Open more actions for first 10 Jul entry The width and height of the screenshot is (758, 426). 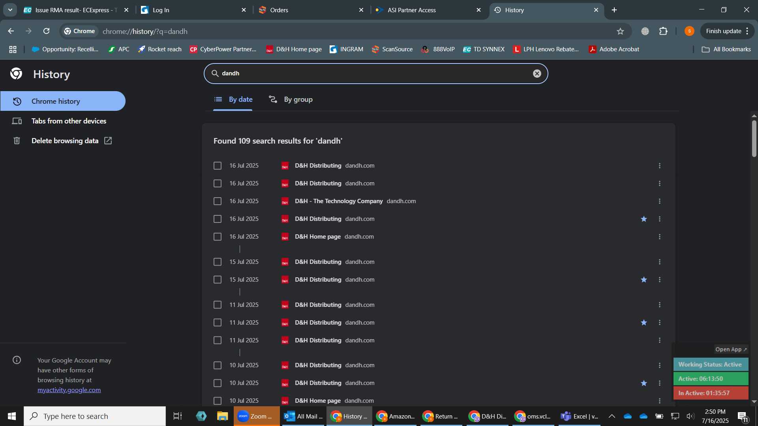660,365
